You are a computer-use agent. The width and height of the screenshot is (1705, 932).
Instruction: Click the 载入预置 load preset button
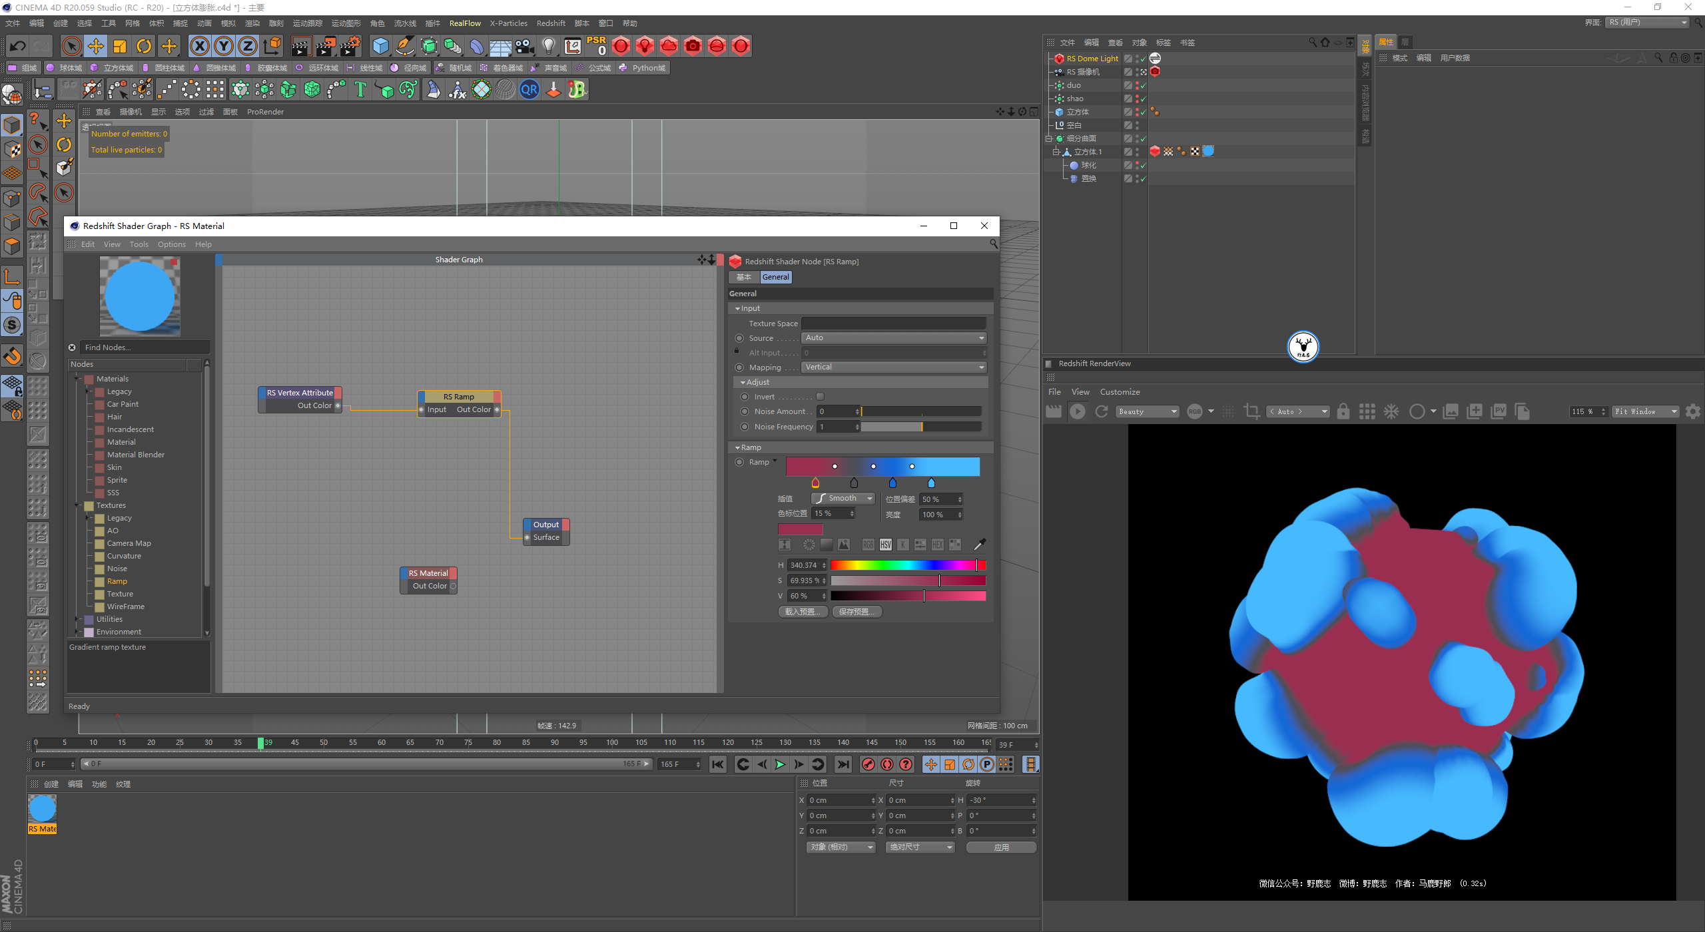803,612
